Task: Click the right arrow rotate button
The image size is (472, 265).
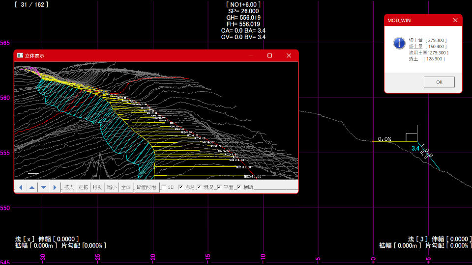Action: pyautogui.click(x=55, y=187)
